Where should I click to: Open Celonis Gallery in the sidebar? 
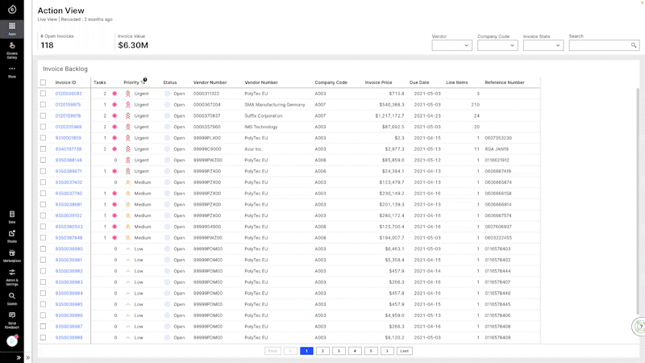point(12,50)
